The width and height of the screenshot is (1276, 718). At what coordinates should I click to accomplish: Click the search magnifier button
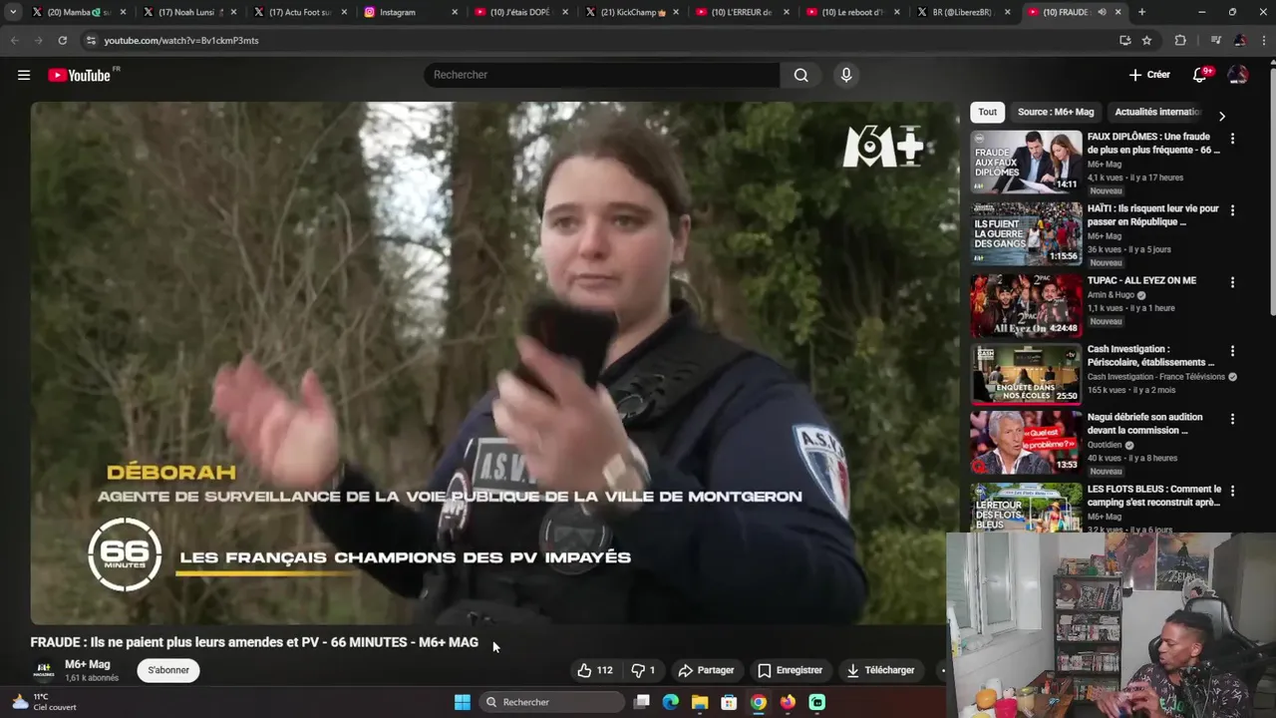point(800,75)
